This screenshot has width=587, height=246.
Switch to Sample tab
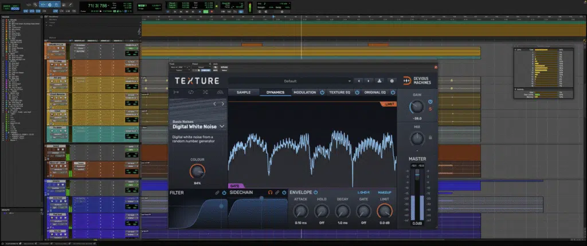244,92
